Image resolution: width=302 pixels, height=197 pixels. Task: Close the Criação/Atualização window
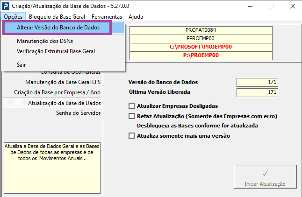tap(293, 6)
